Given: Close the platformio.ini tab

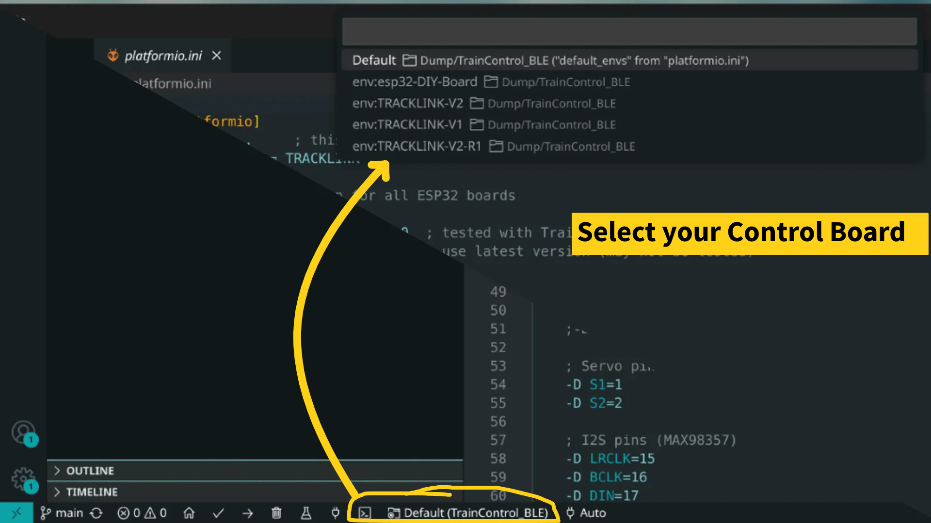Looking at the screenshot, I should (x=217, y=56).
